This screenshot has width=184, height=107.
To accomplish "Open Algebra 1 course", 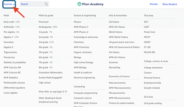I will point(8,37).
